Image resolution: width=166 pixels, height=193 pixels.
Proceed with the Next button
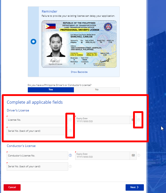134,187
